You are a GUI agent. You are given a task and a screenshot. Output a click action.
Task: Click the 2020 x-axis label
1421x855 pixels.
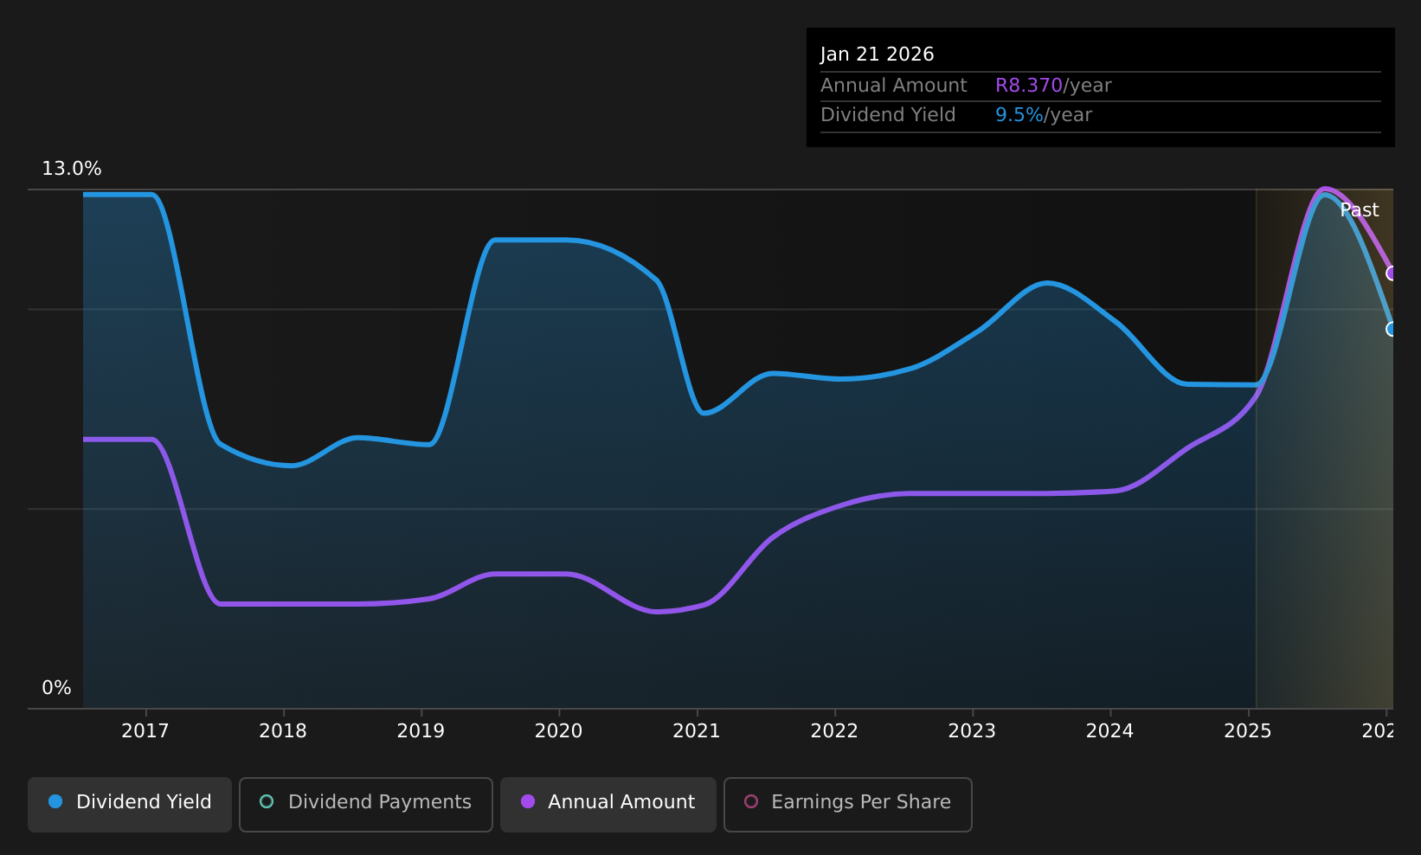[559, 731]
